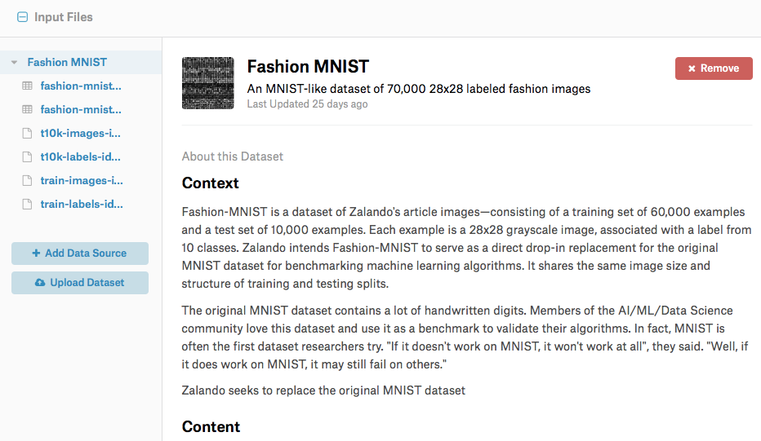Click the Fashion MNIST dataset thumbnail

(x=207, y=83)
